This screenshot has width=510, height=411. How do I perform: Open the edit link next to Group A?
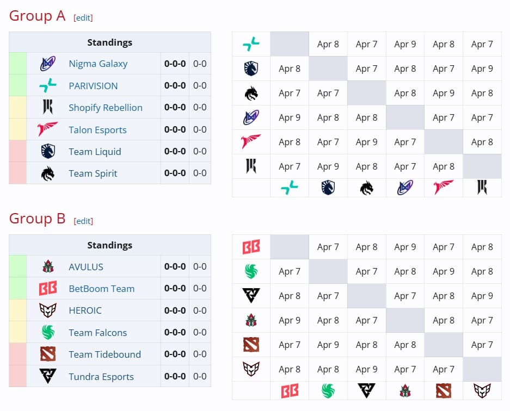[x=83, y=17]
